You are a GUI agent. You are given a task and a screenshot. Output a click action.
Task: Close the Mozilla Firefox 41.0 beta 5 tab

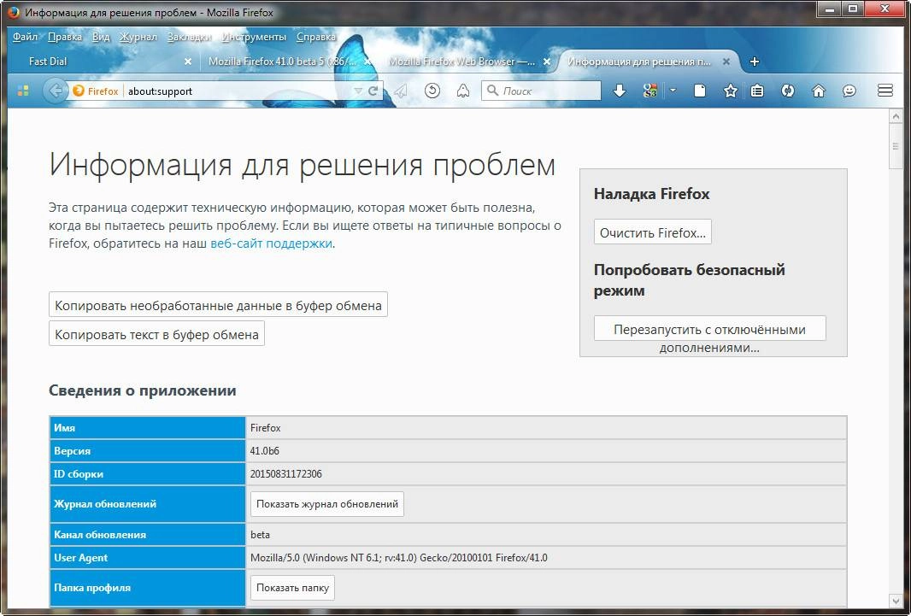[x=367, y=62]
